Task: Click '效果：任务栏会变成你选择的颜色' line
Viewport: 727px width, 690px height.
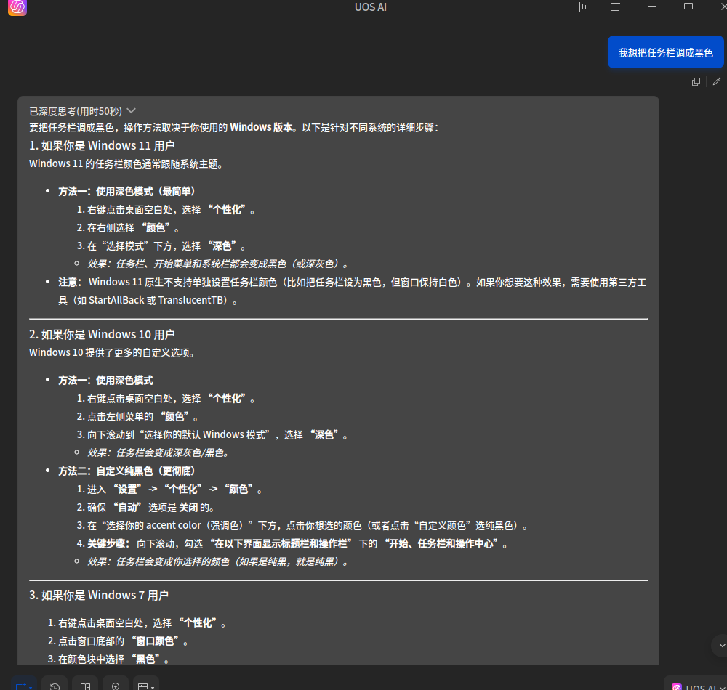Action: (x=218, y=561)
